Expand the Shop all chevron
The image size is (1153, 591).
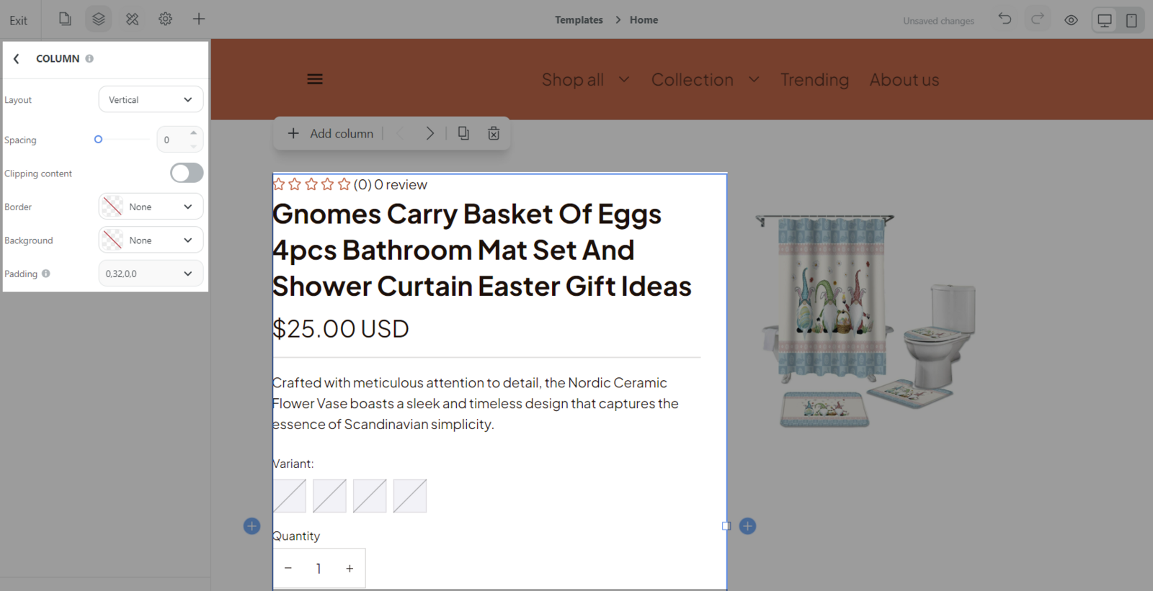[x=624, y=79]
